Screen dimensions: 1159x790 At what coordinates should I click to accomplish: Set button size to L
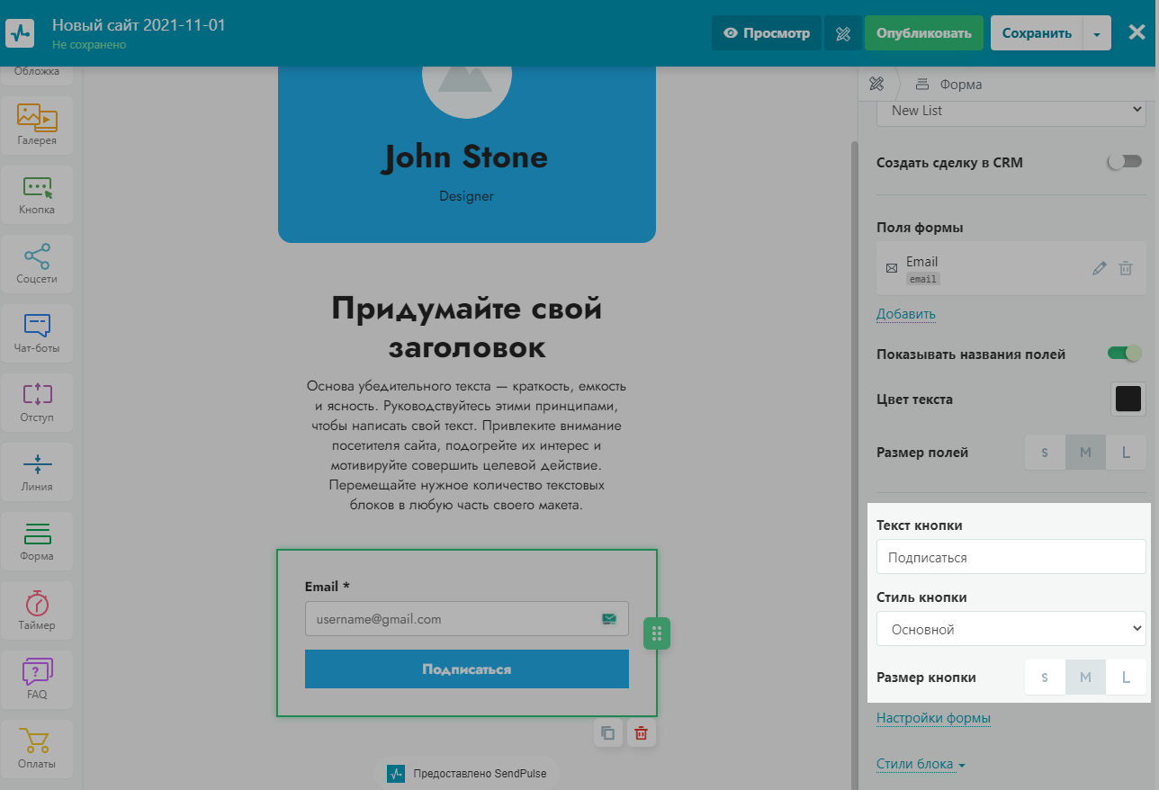(x=1126, y=678)
